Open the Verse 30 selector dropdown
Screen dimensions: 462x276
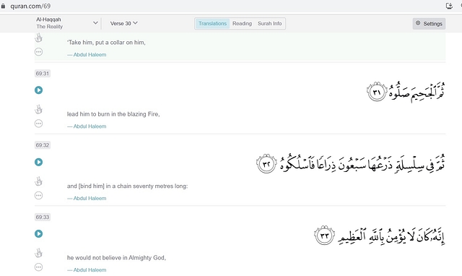[123, 23]
